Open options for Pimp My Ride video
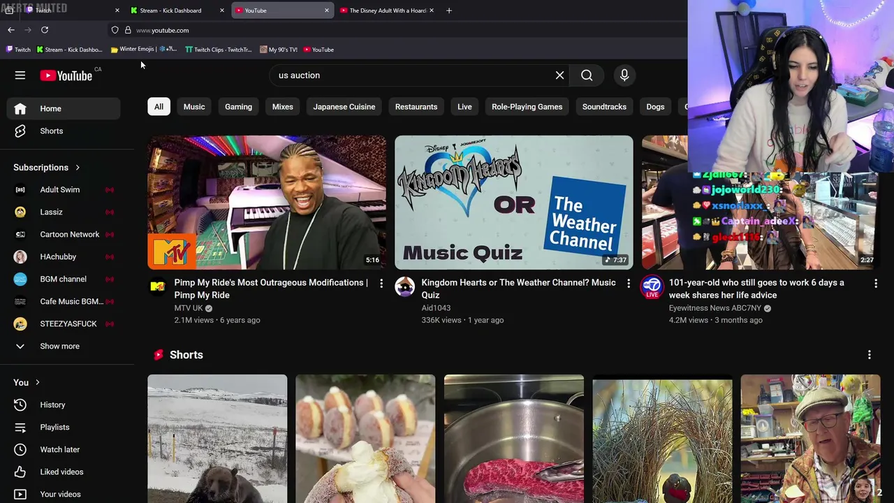The height and width of the screenshot is (503, 894). [x=381, y=283]
